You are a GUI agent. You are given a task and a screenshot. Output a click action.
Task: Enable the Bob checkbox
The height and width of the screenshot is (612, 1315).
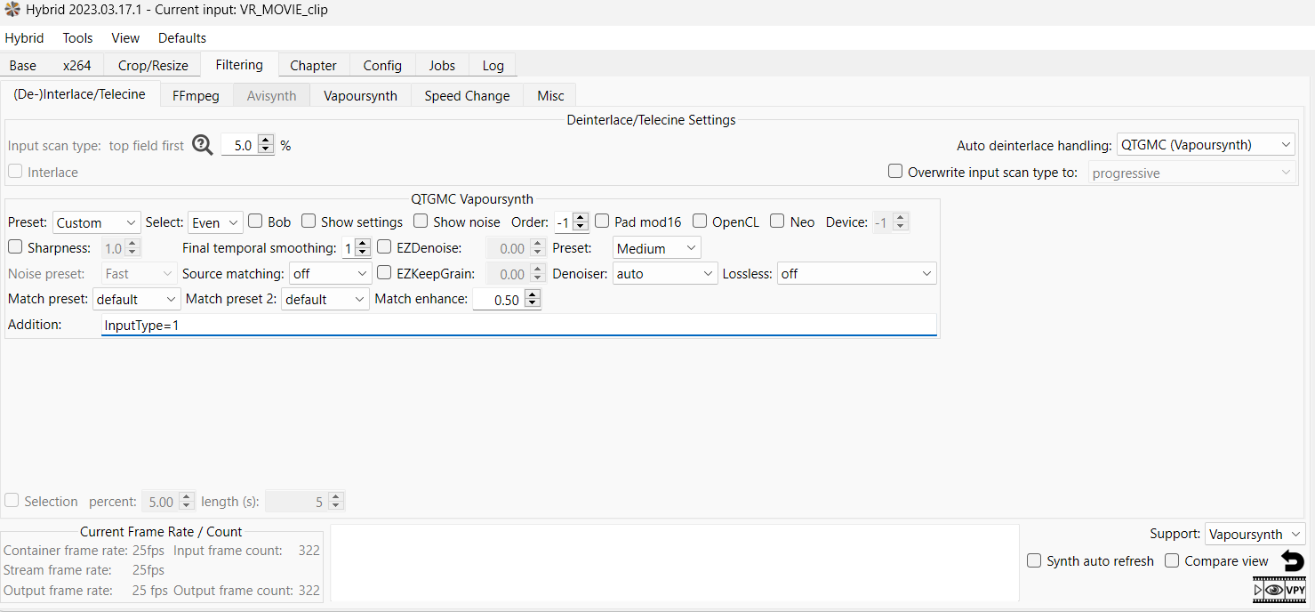point(255,221)
